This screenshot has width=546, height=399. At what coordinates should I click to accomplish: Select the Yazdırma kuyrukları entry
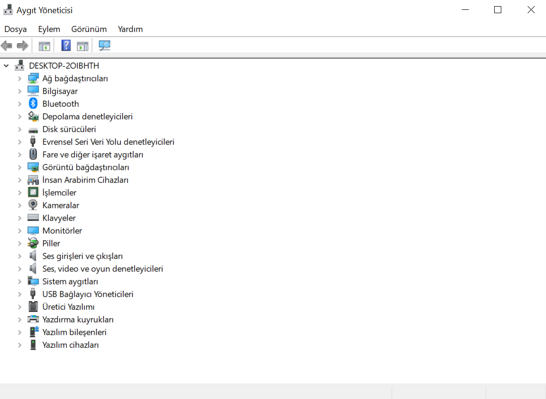click(x=78, y=319)
